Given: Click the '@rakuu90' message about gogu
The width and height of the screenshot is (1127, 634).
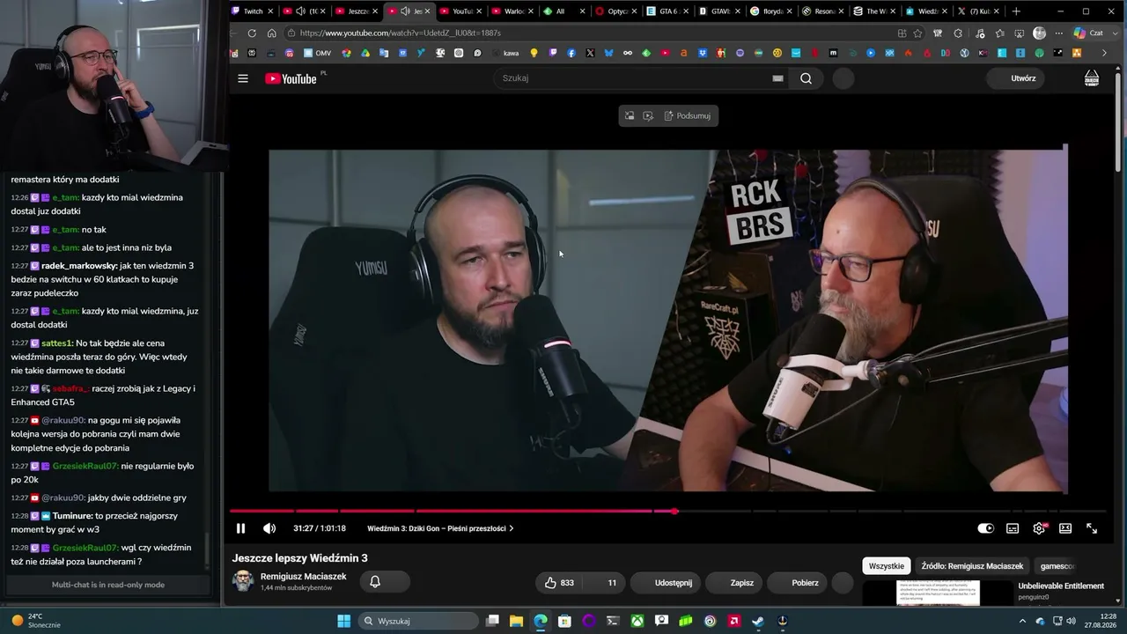Looking at the screenshot, I should point(103,434).
